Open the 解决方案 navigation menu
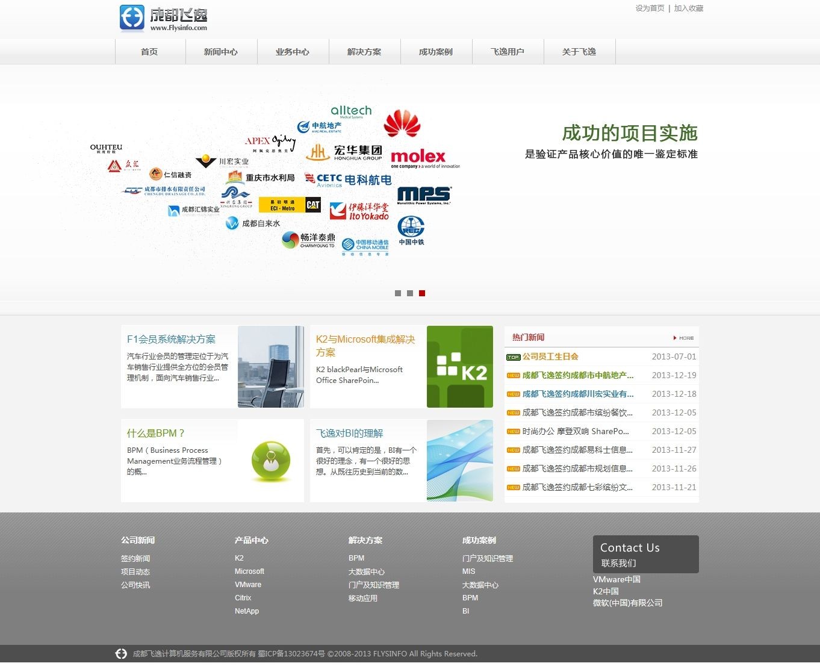Viewport: 820px width, 669px height. coord(364,52)
